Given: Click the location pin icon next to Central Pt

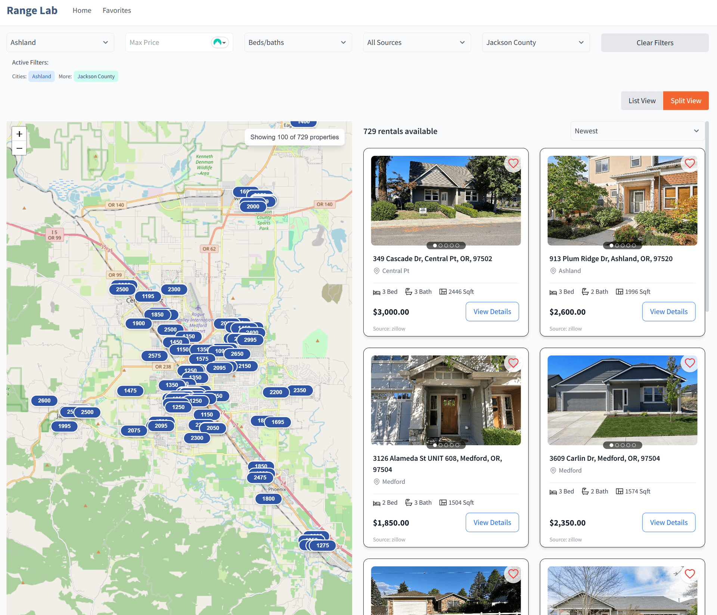Looking at the screenshot, I should pyautogui.click(x=377, y=271).
